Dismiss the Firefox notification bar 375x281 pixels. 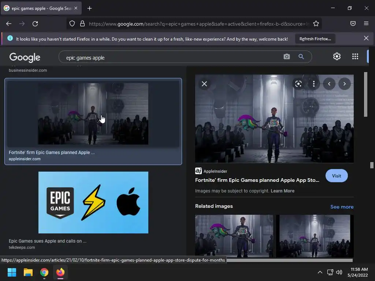click(x=366, y=38)
